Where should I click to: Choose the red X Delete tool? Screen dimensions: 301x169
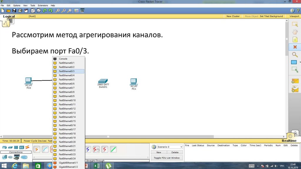[x=295, y=47]
